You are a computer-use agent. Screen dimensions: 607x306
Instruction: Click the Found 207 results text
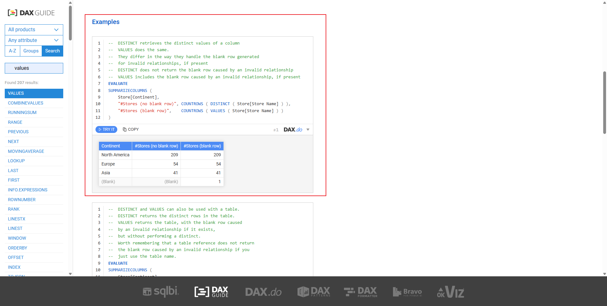(21, 83)
